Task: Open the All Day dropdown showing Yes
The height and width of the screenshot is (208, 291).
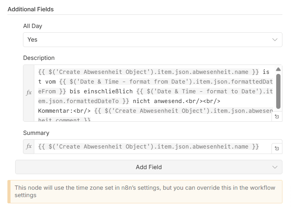Action: (148, 39)
